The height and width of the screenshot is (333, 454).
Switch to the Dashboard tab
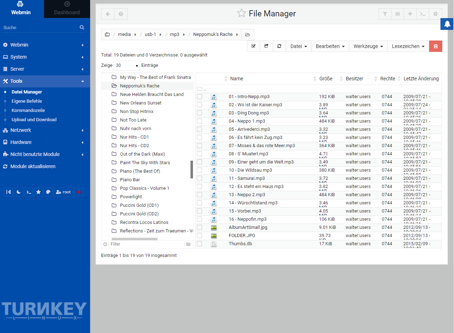67,9
